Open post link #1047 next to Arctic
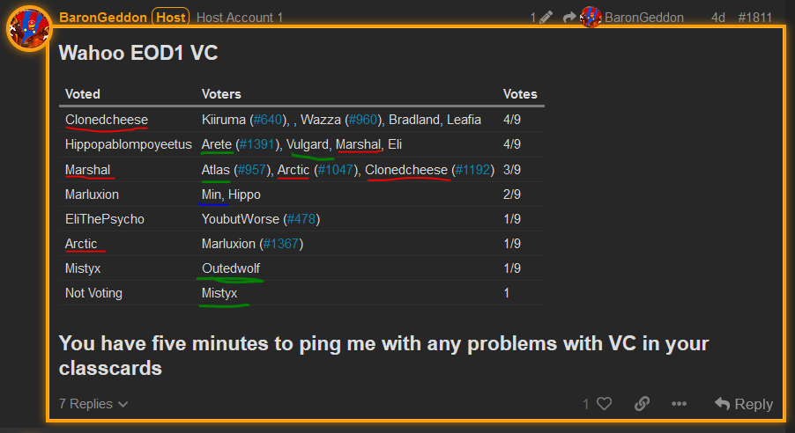Viewport: 795px width, 433px height. click(336, 170)
